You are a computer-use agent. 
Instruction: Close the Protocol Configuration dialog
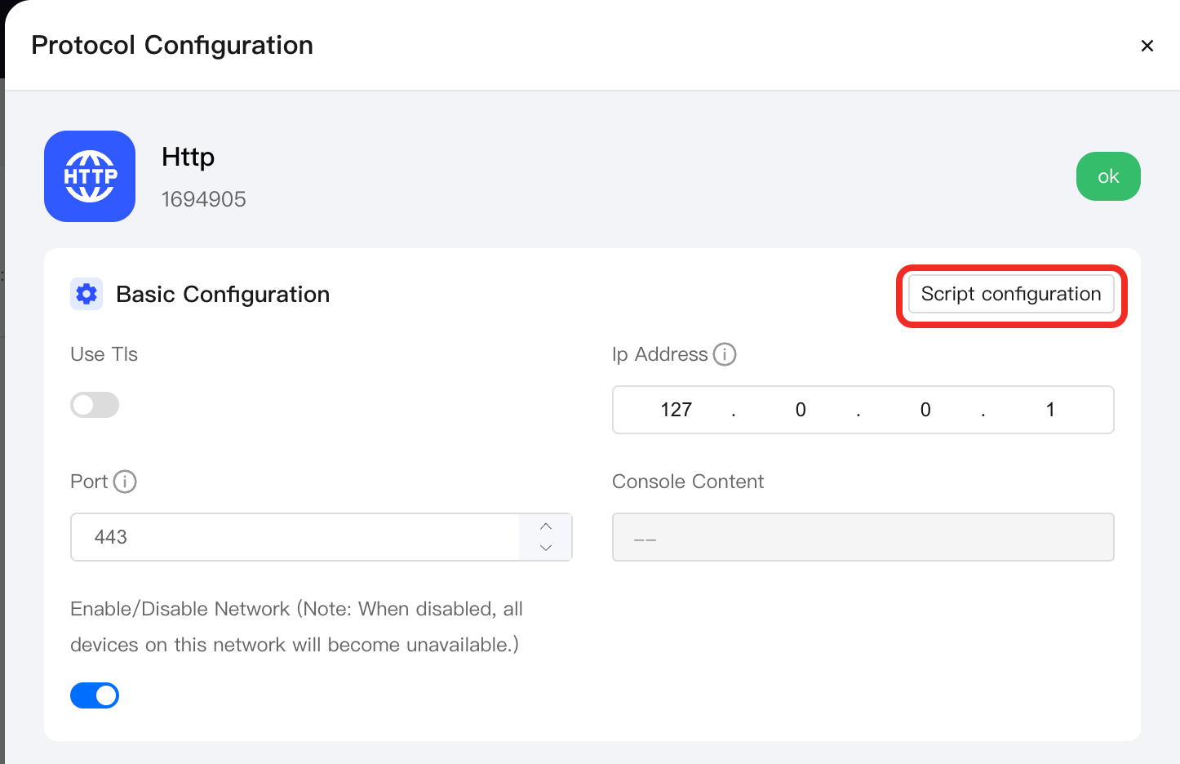(1147, 46)
